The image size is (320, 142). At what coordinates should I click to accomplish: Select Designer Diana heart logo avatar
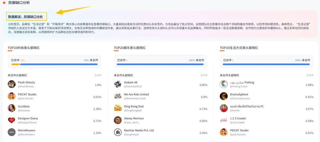click(x=12, y=120)
